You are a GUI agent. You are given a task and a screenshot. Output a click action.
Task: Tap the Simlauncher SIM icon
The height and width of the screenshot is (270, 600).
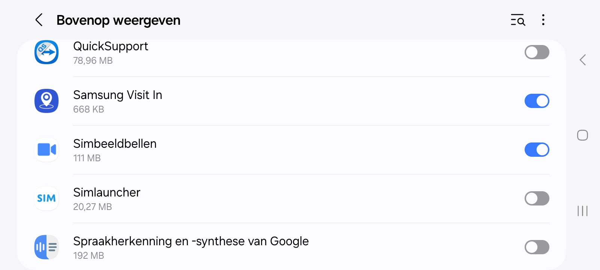[x=46, y=198]
